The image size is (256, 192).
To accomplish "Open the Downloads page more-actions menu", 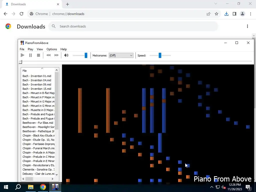I will tap(247, 26).
